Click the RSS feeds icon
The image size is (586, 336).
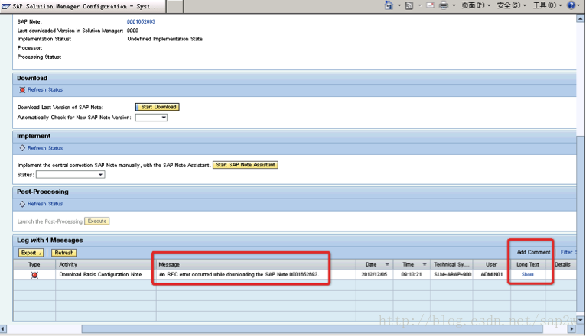click(x=409, y=5)
